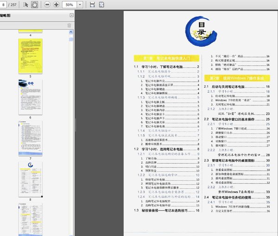Screen dimensions: 278x236
Task: Click the 目录 logo title graphic
Action: (201, 31)
